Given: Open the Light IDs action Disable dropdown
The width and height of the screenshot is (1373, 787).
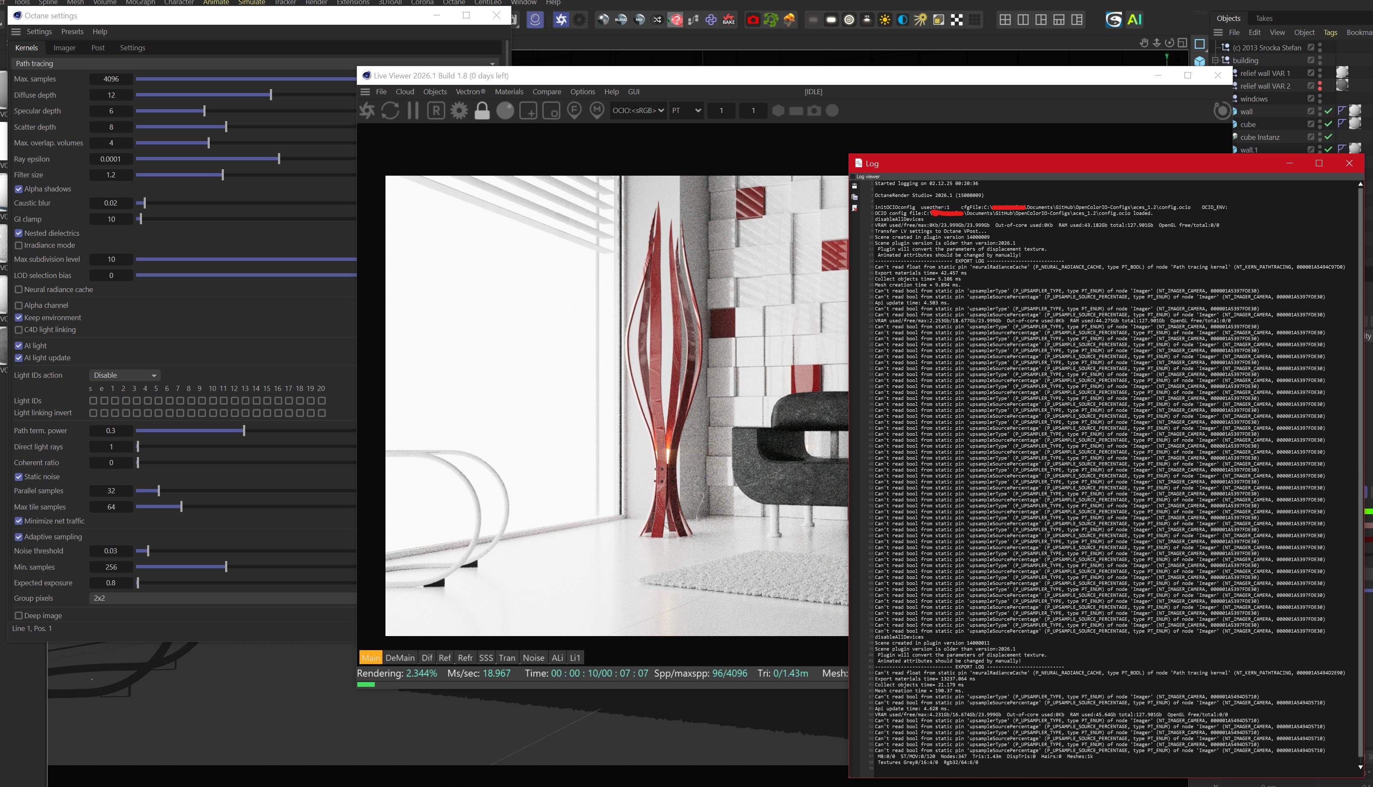Looking at the screenshot, I should pyautogui.click(x=125, y=375).
